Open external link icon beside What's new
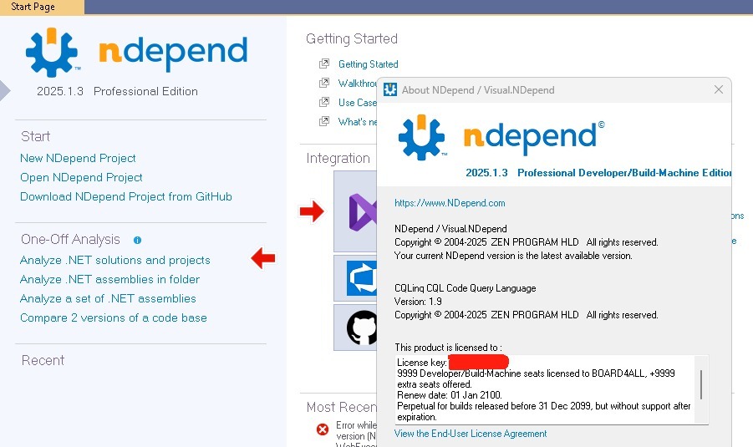The image size is (753, 447). 324,121
